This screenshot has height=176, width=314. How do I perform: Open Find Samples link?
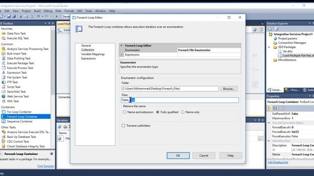(x=46, y=166)
